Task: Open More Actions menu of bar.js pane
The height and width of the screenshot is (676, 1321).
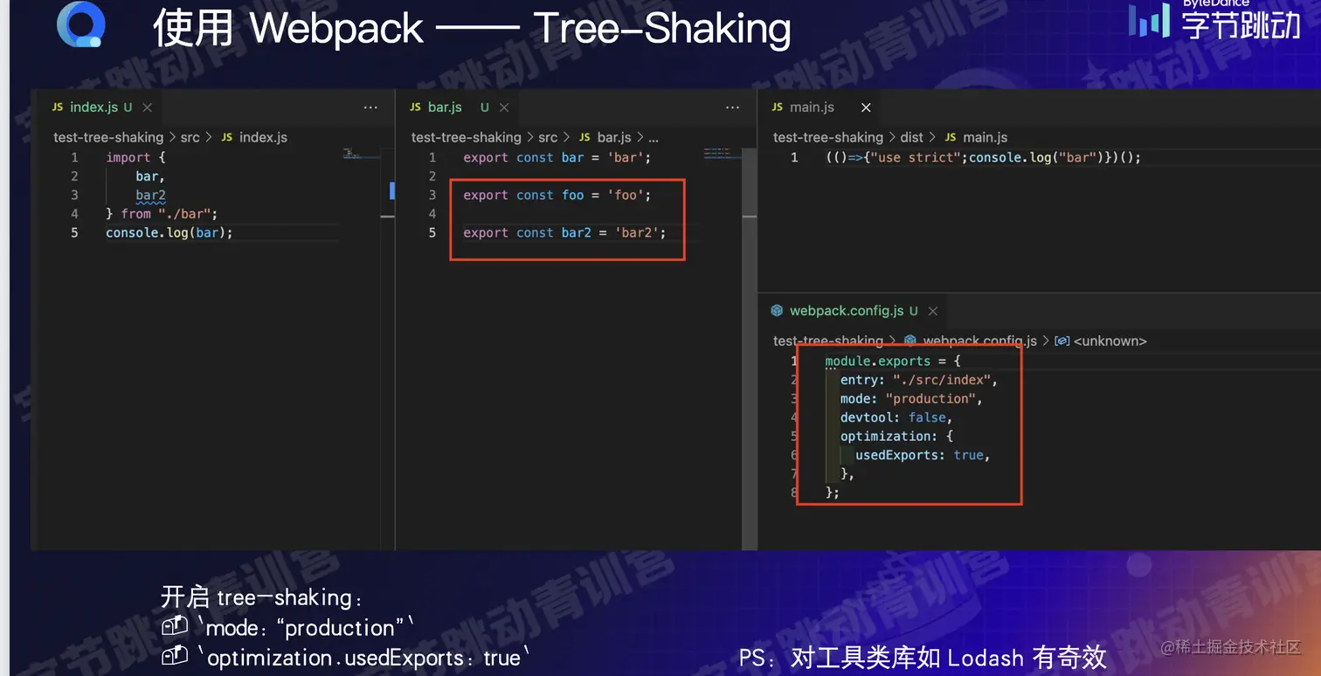Action: point(732,107)
